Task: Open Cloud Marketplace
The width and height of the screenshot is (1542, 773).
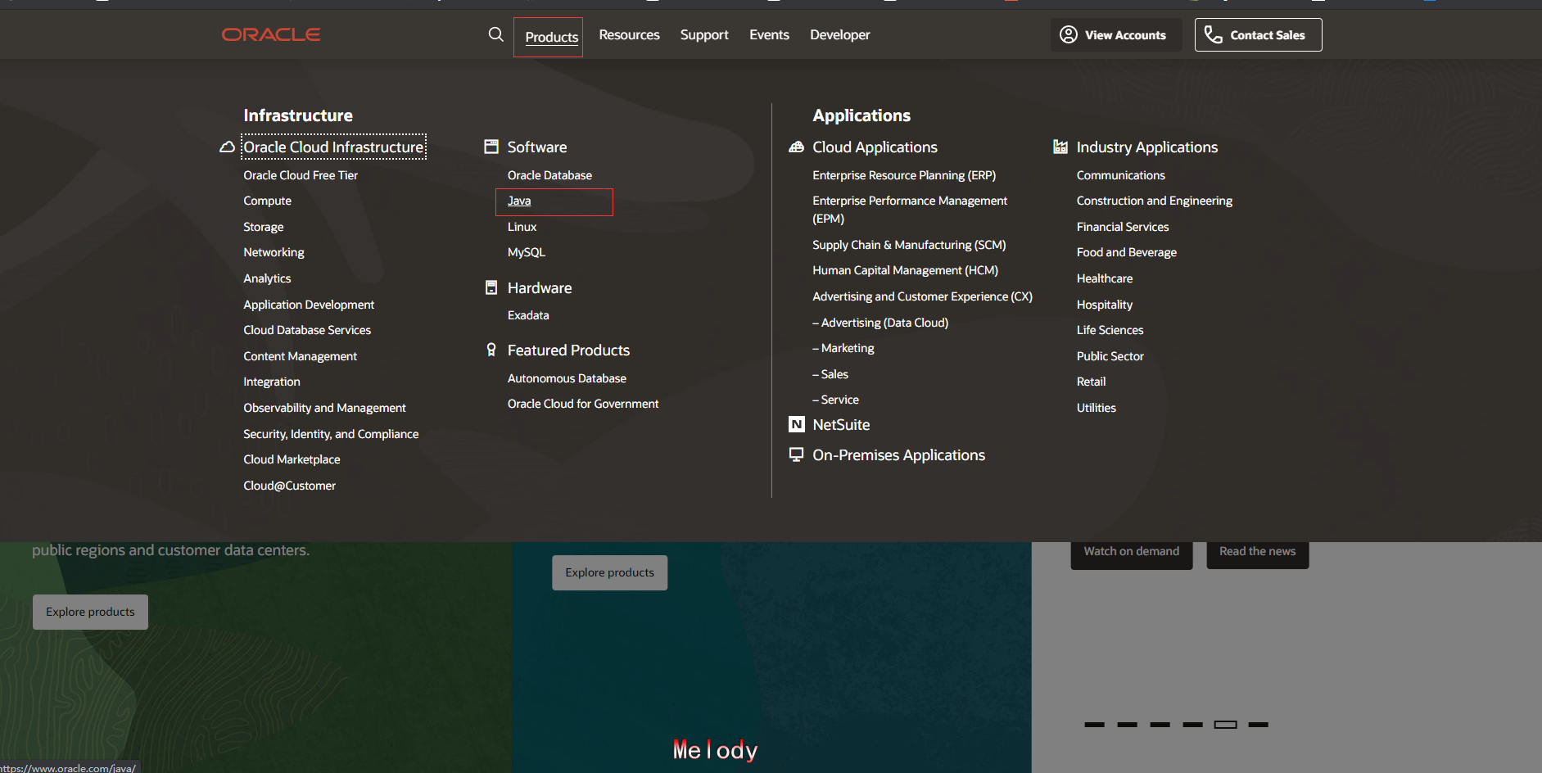Action: tap(292, 459)
